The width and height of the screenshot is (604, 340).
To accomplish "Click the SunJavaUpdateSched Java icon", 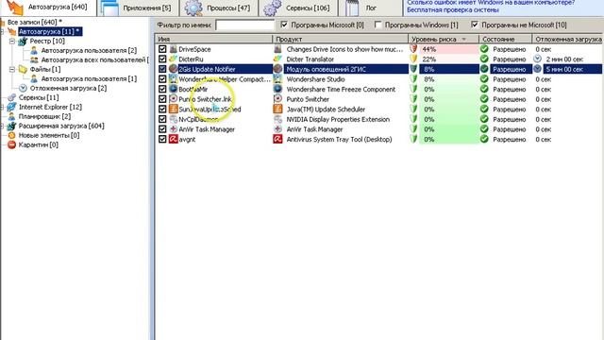I will click(x=173, y=110).
